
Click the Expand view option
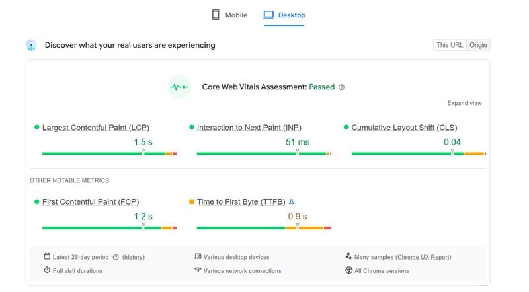point(464,103)
